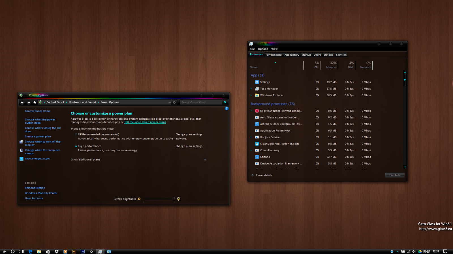Click the home icon in Power Options address bar
This screenshot has width=453, height=254.
[35, 102]
